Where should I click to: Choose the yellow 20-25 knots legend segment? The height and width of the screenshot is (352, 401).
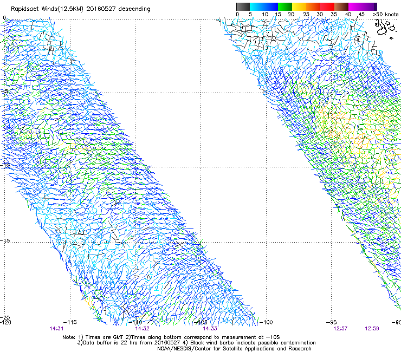click(x=299, y=6)
